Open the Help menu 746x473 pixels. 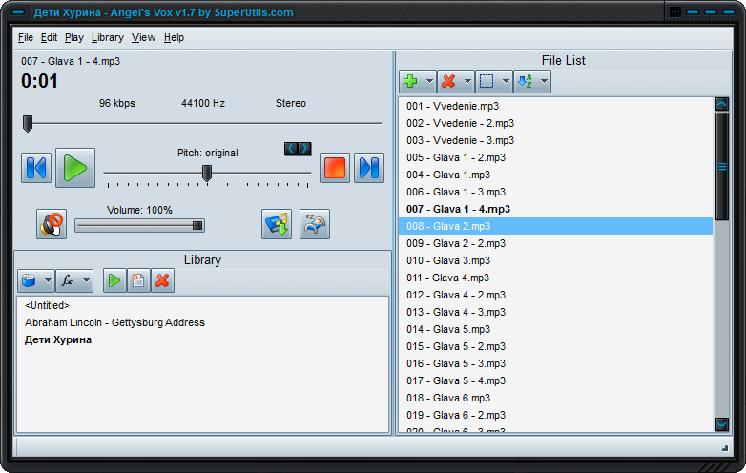pos(175,37)
